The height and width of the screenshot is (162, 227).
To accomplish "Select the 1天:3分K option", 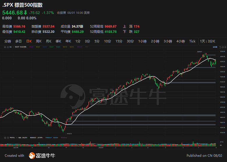I will (208, 41).
